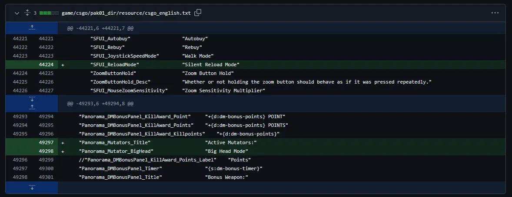Expand all lines icon beside diff count

(x=27, y=13)
